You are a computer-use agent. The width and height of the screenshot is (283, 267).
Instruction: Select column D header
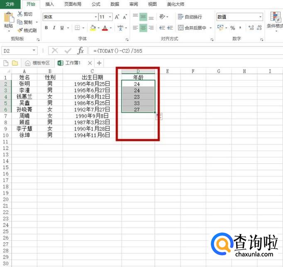coord(138,71)
